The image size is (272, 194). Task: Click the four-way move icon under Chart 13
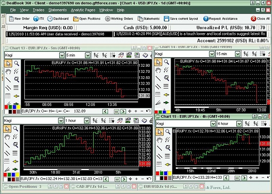tap(130, 111)
